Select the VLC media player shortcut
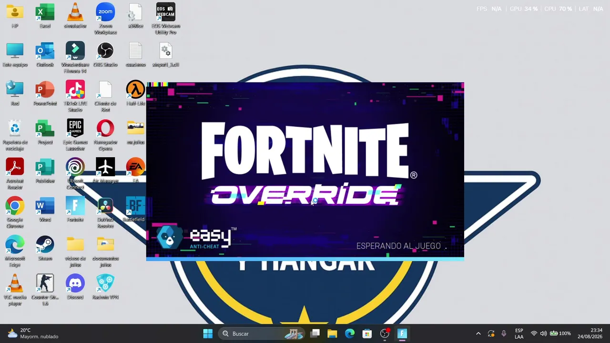 tap(15, 290)
